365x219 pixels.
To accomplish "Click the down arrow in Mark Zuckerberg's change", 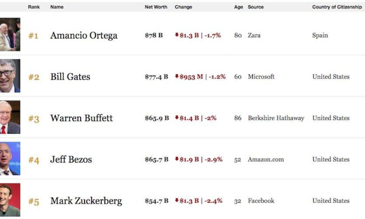I will click(177, 200).
